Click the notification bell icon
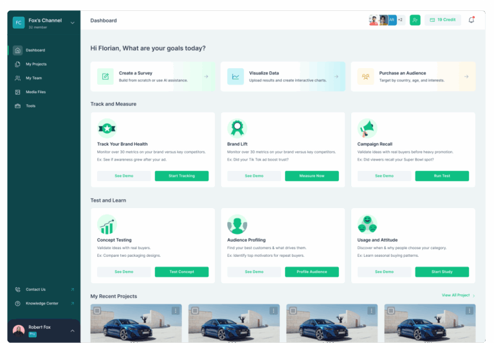The width and height of the screenshot is (494, 343). pos(471,20)
